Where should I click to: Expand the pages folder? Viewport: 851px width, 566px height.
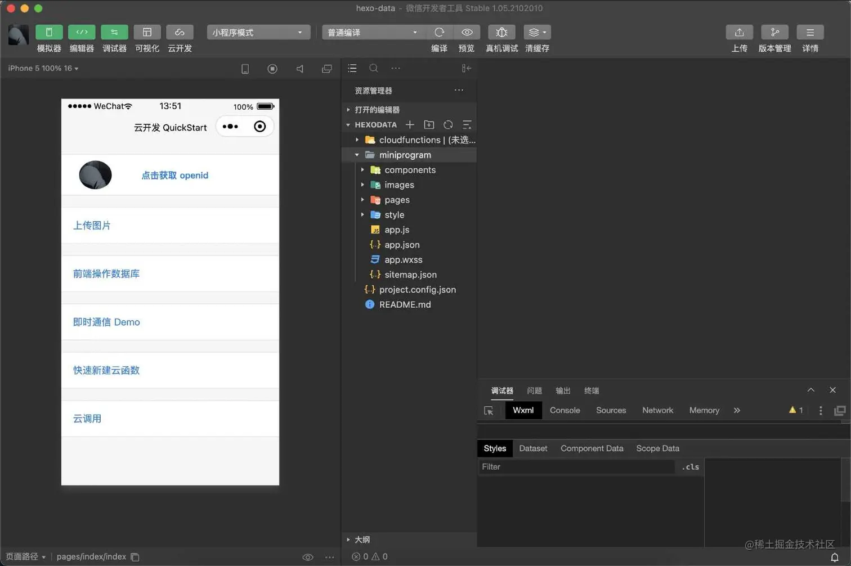409,200
